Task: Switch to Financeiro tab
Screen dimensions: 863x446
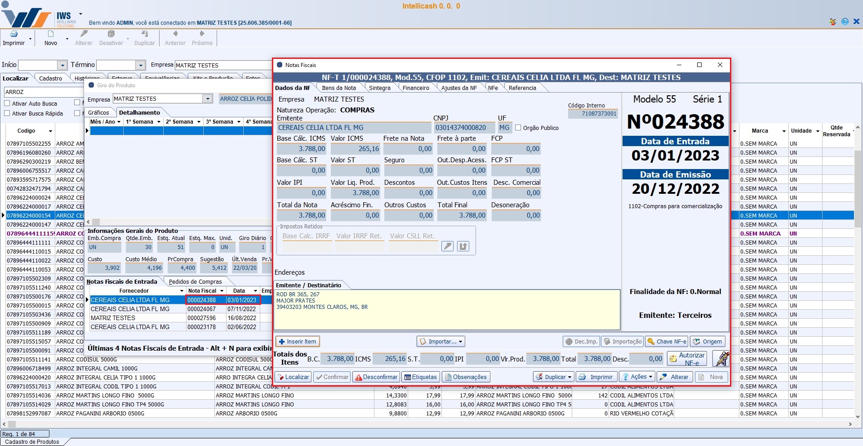Action: pyautogui.click(x=416, y=88)
